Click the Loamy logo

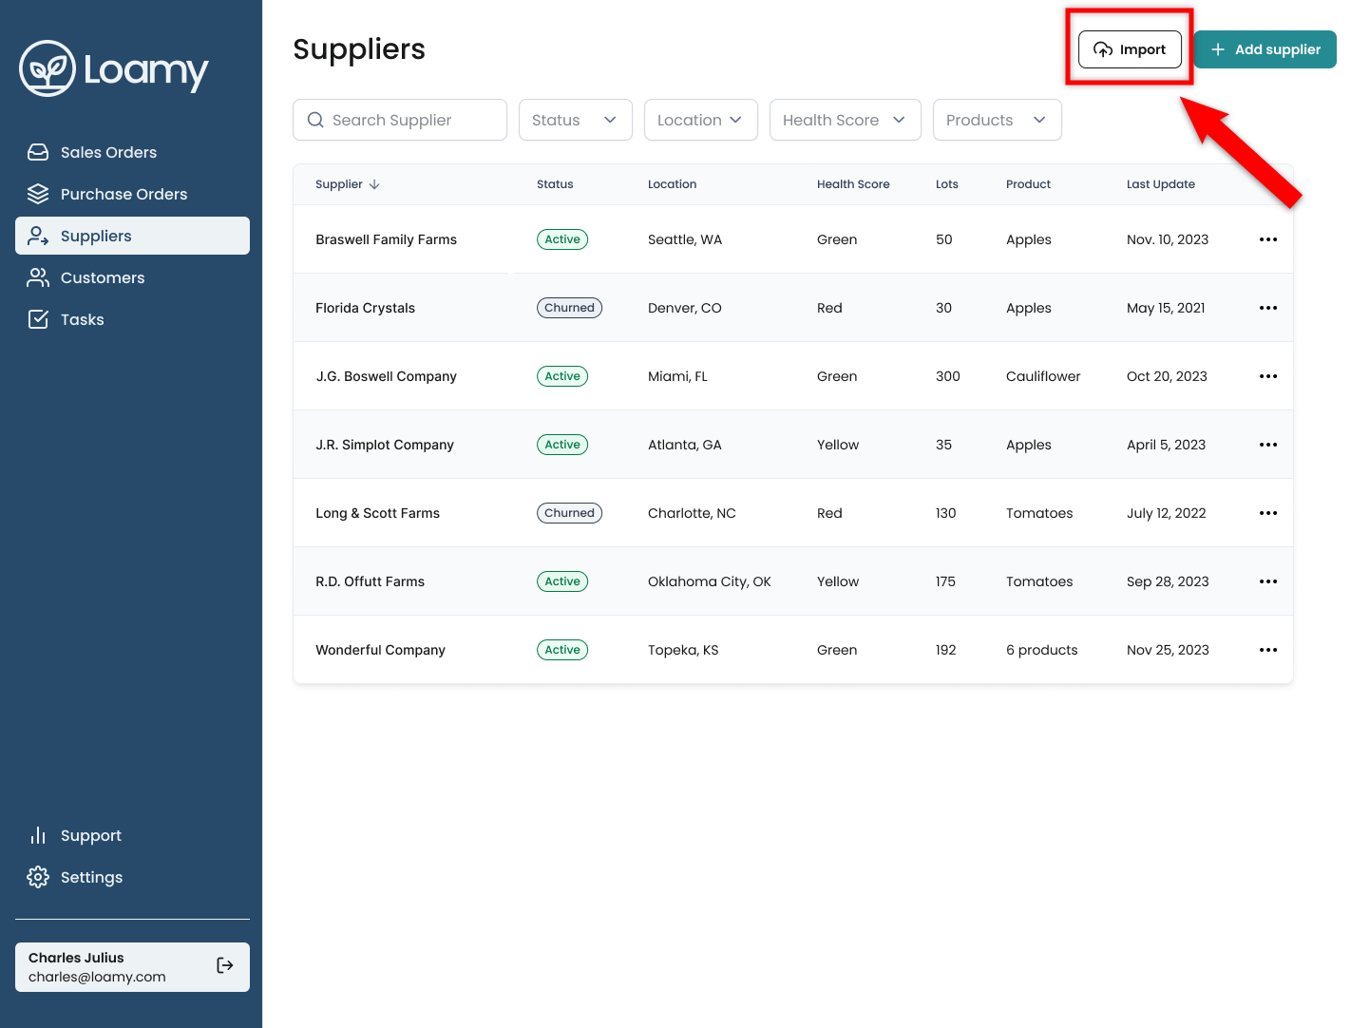click(114, 68)
